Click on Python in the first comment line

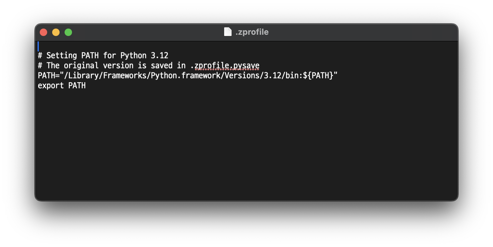[x=133, y=56]
